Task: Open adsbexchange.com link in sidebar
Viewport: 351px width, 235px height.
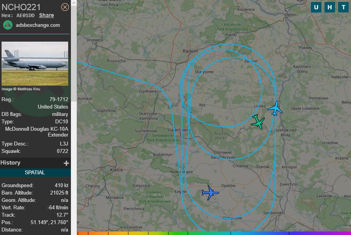Action: click(x=38, y=25)
